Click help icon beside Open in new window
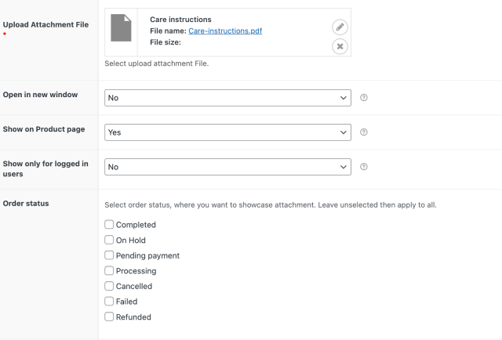502x340 pixels. point(364,98)
